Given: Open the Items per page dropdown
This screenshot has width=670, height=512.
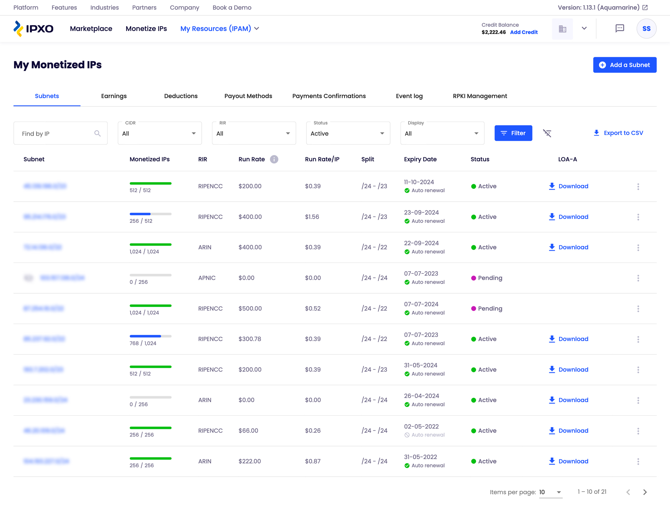Looking at the screenshot, I should tap(550, 492).
